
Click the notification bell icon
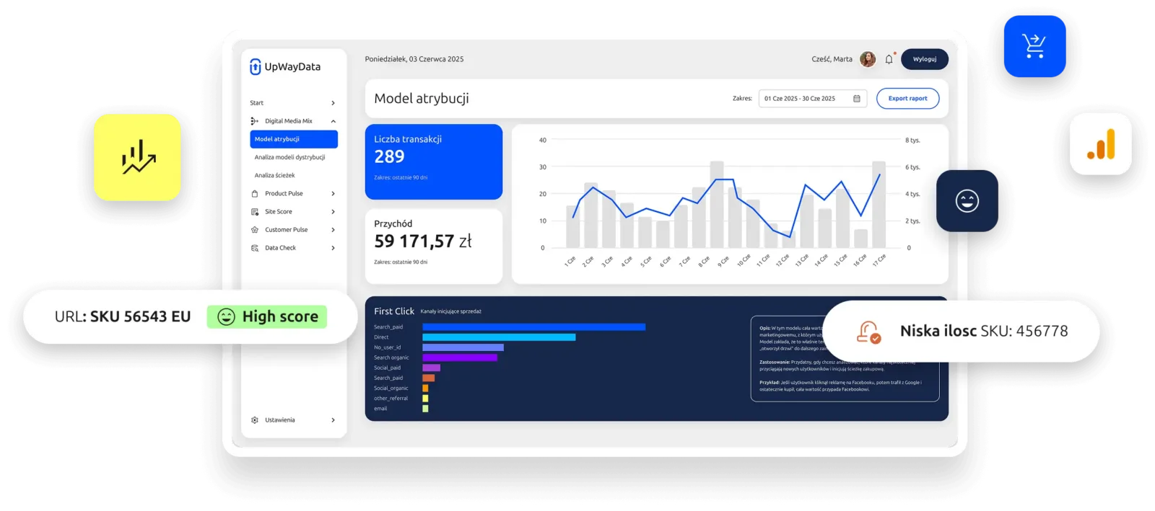pos(889,60)
